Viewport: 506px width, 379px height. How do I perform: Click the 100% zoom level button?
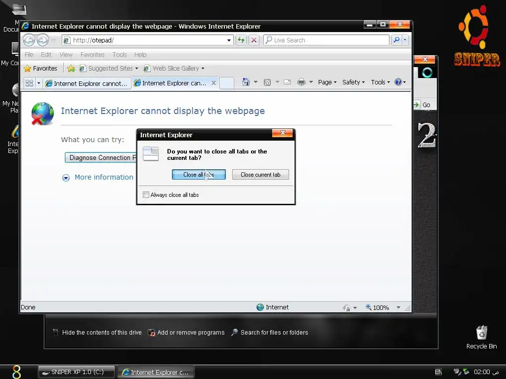click(377, 307)
